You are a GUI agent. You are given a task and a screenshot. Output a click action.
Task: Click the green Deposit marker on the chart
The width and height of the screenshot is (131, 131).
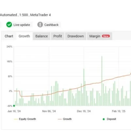tap(14, 106)
